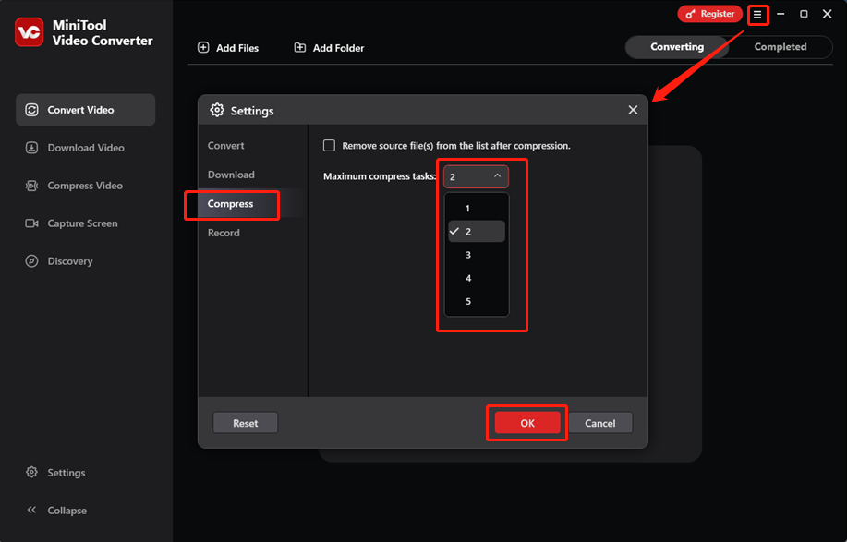
Task: Choose 2 in the compress tasks list
Action: tap(477, 231)
